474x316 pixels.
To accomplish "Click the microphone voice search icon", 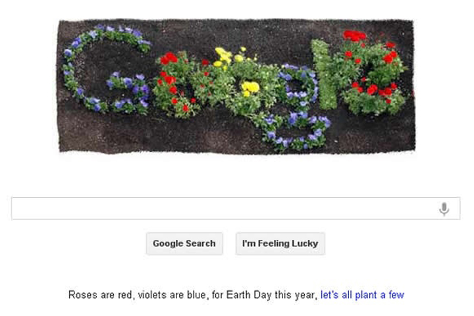I will tap(444, 209).
